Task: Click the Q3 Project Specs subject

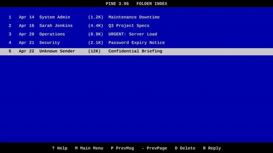Action: point(129,25)
